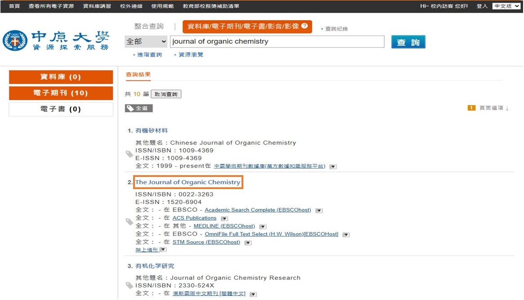Select 資料庫/電子期刊/電子書/影音/影像 tab

pos(247,26)
